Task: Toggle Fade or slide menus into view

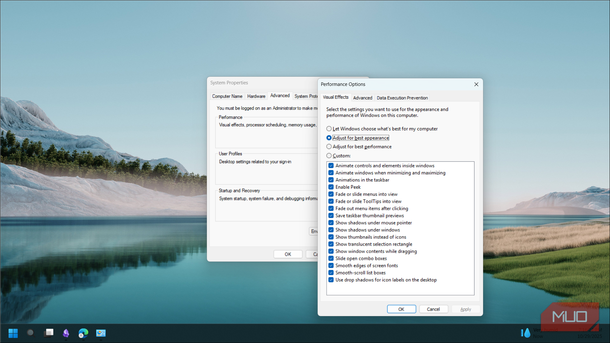Action: 331,194
